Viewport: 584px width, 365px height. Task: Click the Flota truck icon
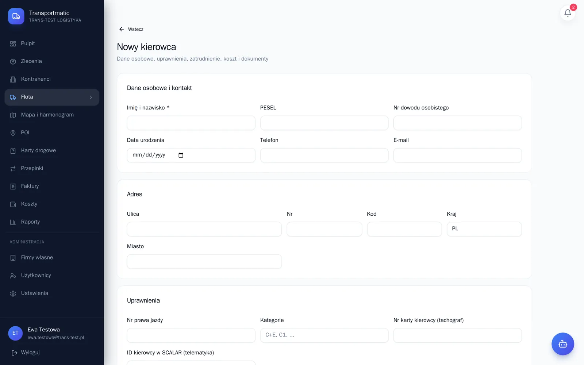[x=13, y=97]
